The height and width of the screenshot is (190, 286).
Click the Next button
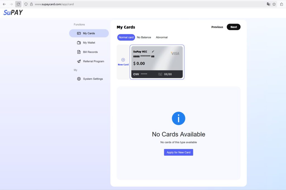233,27
